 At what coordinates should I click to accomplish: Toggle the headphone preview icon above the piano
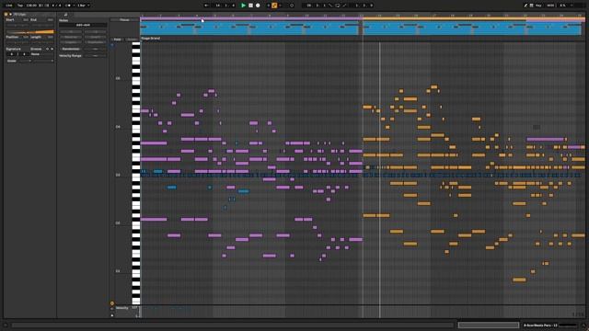112,45
